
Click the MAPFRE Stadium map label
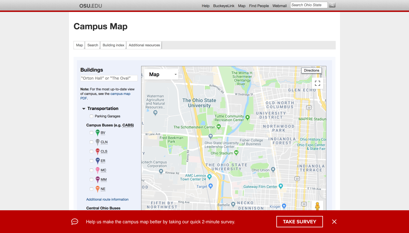point(312,119)
